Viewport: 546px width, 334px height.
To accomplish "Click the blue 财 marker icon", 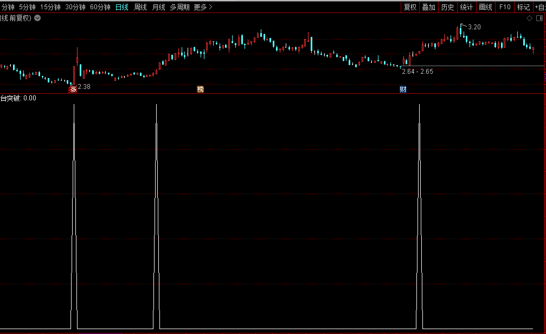I will [403, 89].
